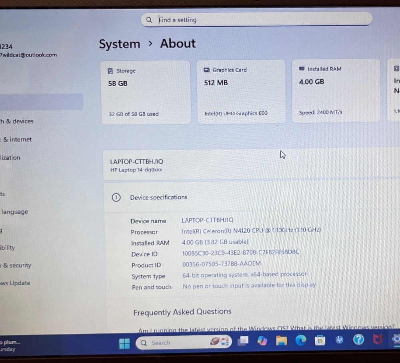Open Windows Update in the sidebar
Viewport: 400px width, 363px height.
[x=16, y=283]
